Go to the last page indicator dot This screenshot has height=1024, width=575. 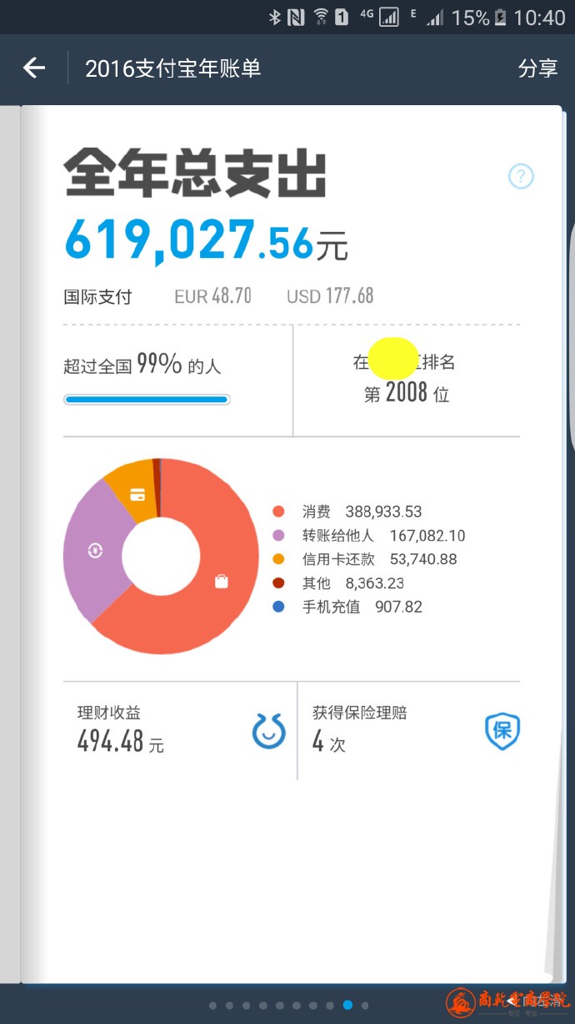(365, 1006)
